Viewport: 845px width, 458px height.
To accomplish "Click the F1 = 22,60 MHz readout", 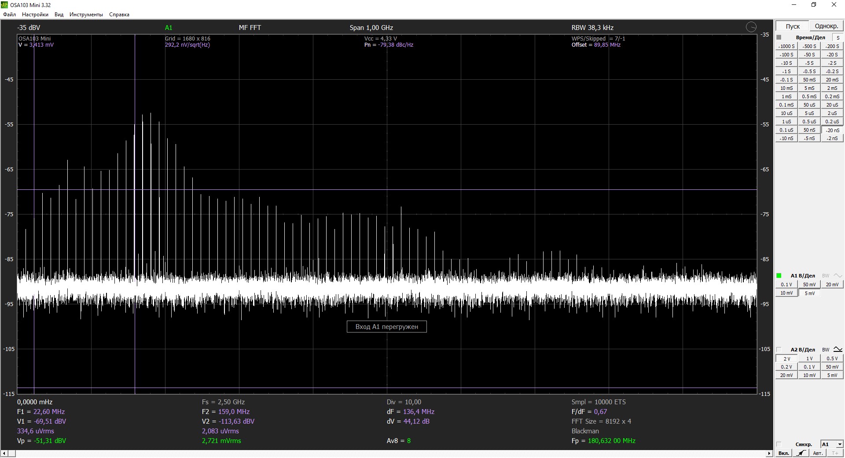I will [41, 412].
